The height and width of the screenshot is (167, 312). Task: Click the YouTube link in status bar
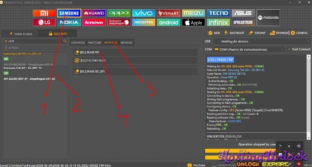click(196, 165)
